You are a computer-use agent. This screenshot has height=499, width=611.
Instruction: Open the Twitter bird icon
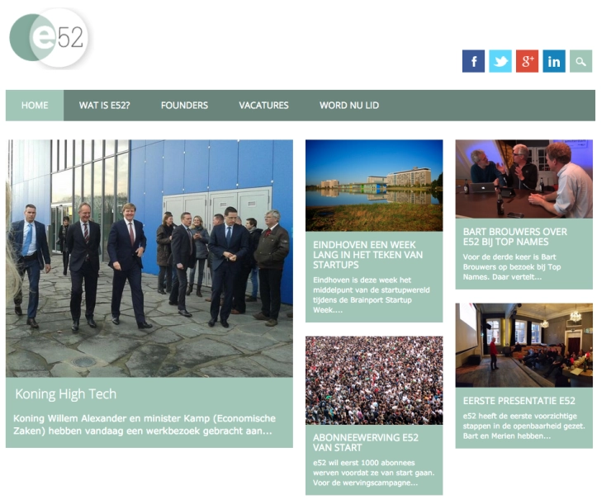pyautogui.click(x=500, y=61)
